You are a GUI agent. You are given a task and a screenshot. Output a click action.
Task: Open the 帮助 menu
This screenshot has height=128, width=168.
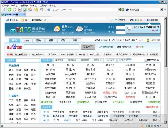53,5
